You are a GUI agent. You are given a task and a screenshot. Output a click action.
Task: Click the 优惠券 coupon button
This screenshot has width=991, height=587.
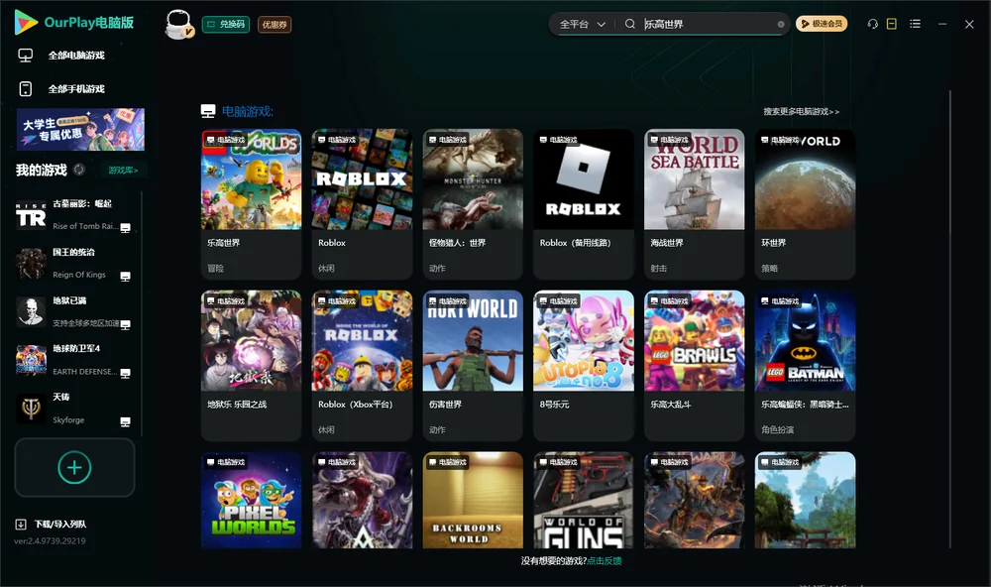(275, 25)
